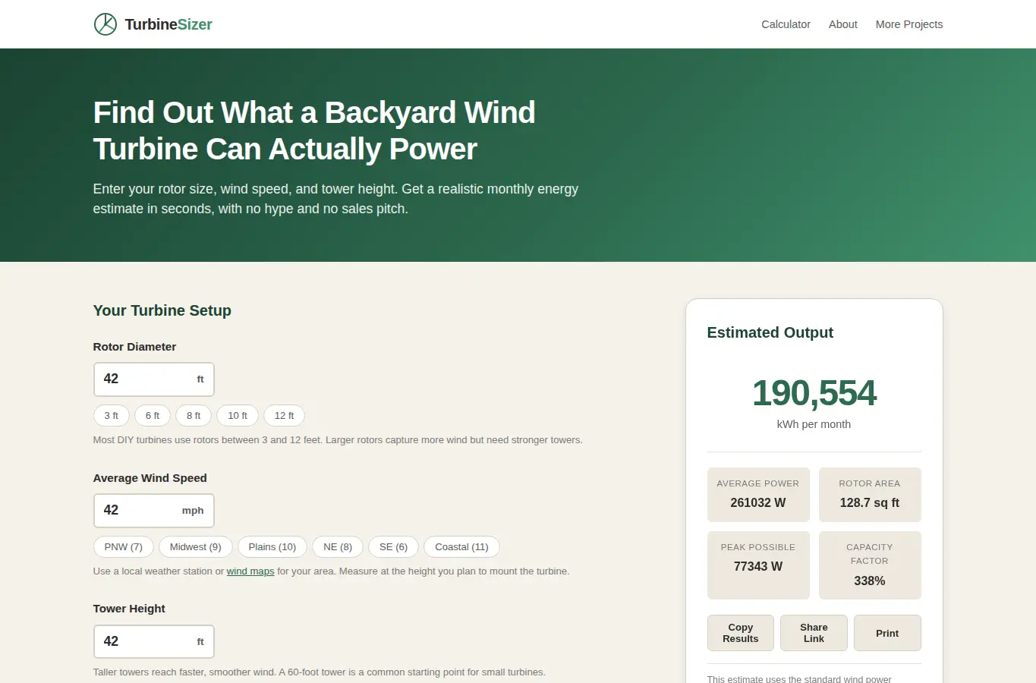Image resolution: width=1036 pixels, height=683 pixels.
Task: Open the About nav item
Action: (x=842, y=24)
